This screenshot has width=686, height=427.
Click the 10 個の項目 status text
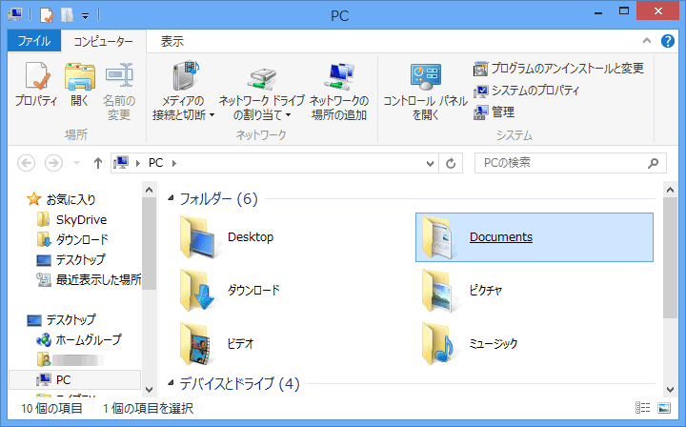coord(51,408)
